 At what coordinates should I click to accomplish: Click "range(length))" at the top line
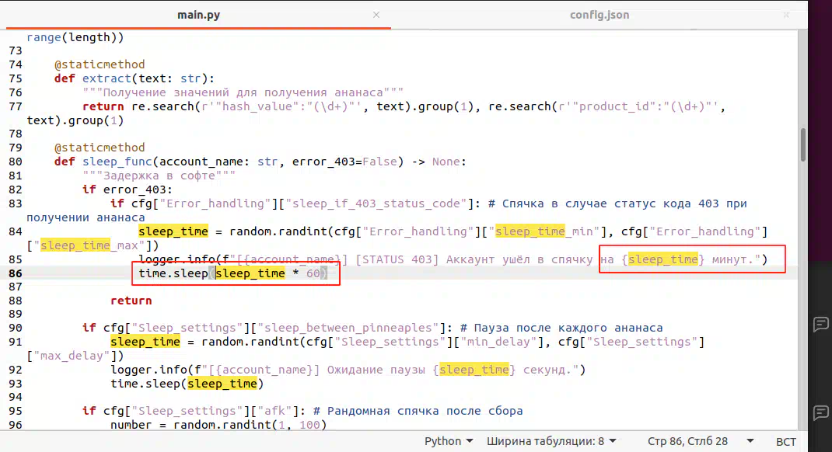point(75,37)
